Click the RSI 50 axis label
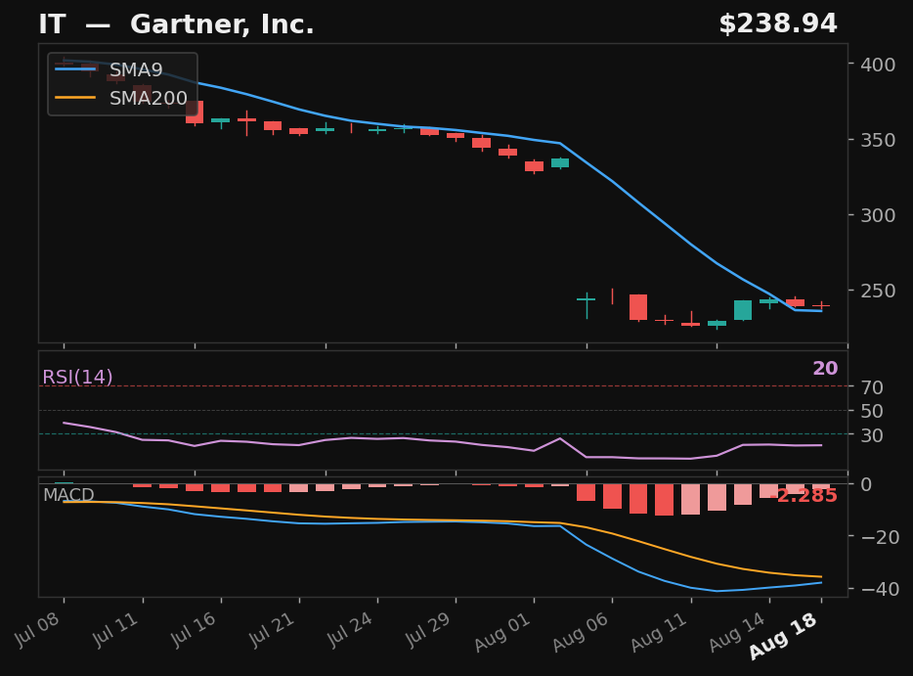The height and width of the screenshot is (676, 913). pos(872,411)
